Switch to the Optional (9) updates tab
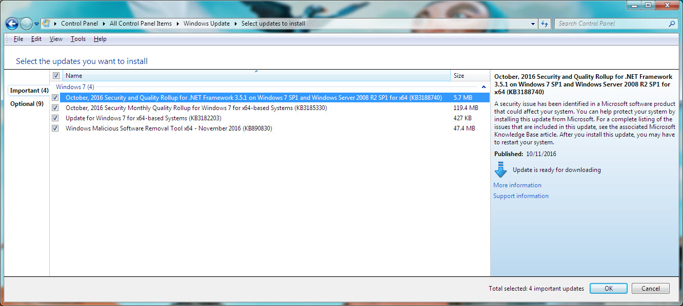The width and height of the screenshot is (683, 306). (x=27, y=104)
